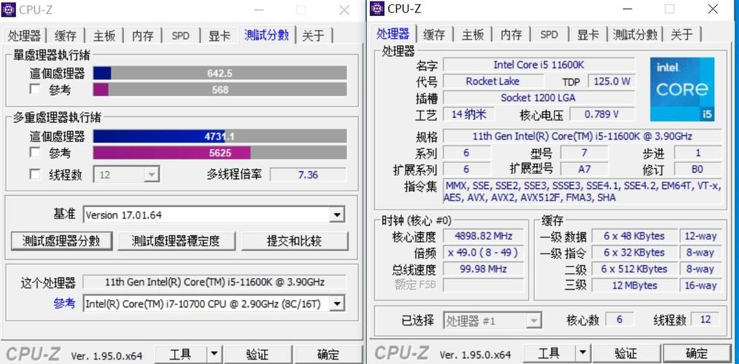
Task: Open 内存 tab in right window
Action: pos(511,35)
